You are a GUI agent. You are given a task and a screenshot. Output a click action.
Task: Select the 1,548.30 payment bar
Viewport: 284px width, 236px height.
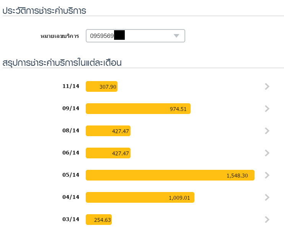tap(170, 175)
